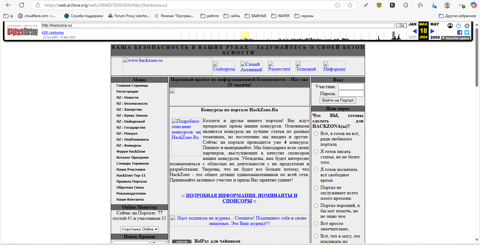Open the circled three-dots icon in the address bar

click(338, 5)
